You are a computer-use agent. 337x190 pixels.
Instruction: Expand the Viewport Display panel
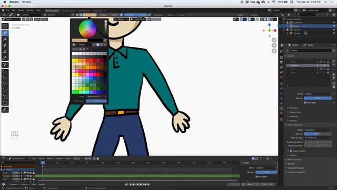(x=295, y=168)
